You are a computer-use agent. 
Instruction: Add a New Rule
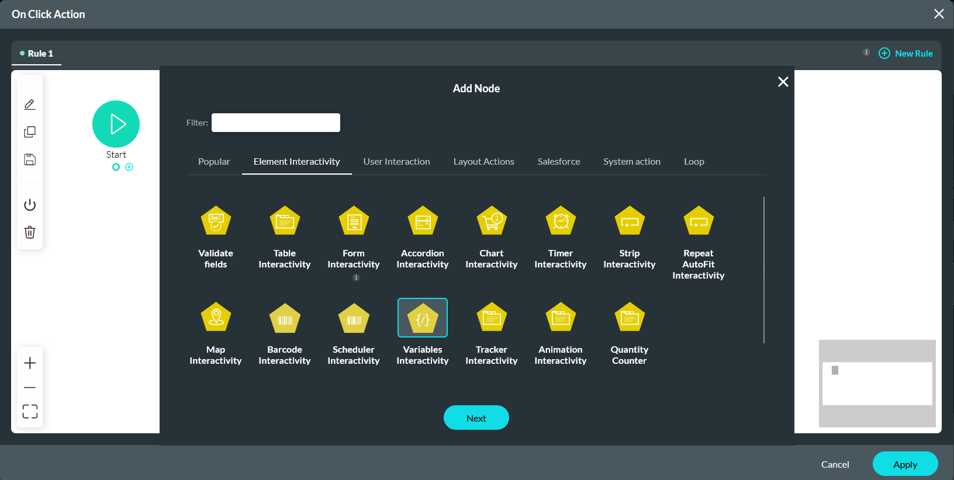pyautogui.click(x=906, y=53)
